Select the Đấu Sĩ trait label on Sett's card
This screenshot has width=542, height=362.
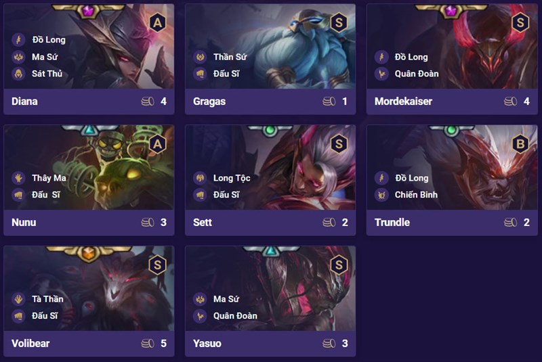point(226,195)
